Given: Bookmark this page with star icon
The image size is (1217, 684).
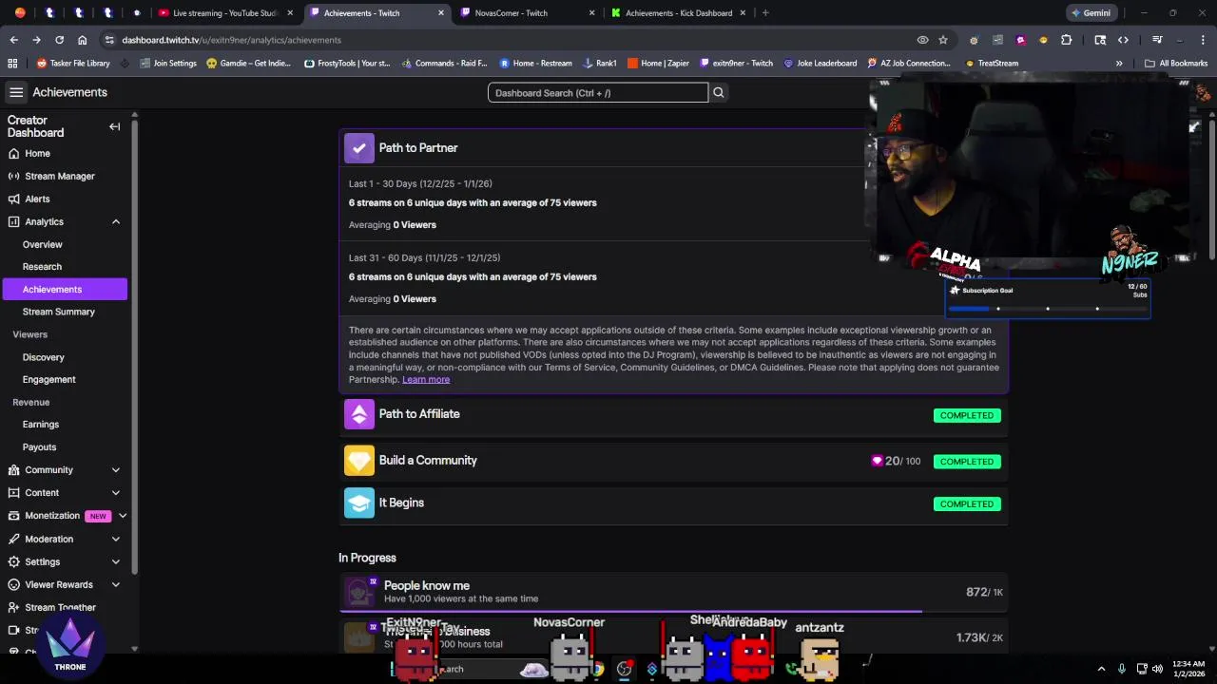Looking at the screenshot, I should tap(943, 40).
